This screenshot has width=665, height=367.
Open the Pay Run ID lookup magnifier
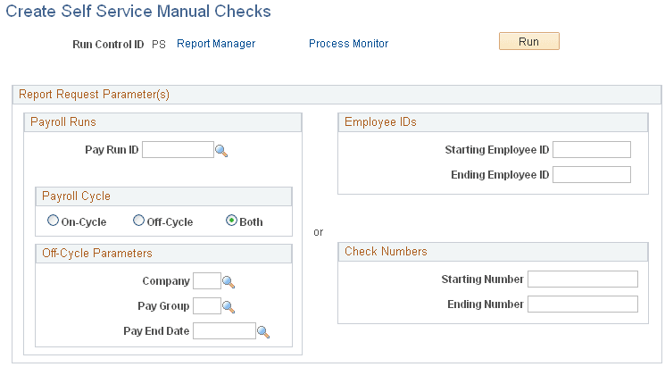221,151
